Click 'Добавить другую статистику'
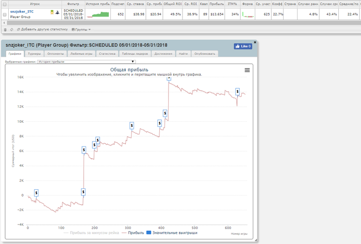Viewport: 361px width, 244px height. (42, 29)
